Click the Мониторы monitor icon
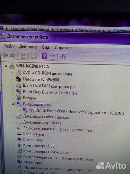The image size is (130, 174). pyautogui.click(x=20, y=161)
